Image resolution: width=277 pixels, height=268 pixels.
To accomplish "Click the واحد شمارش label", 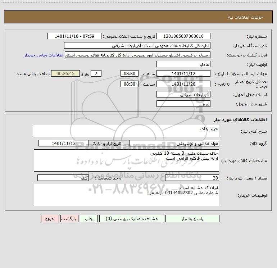I will coord(108,178).
